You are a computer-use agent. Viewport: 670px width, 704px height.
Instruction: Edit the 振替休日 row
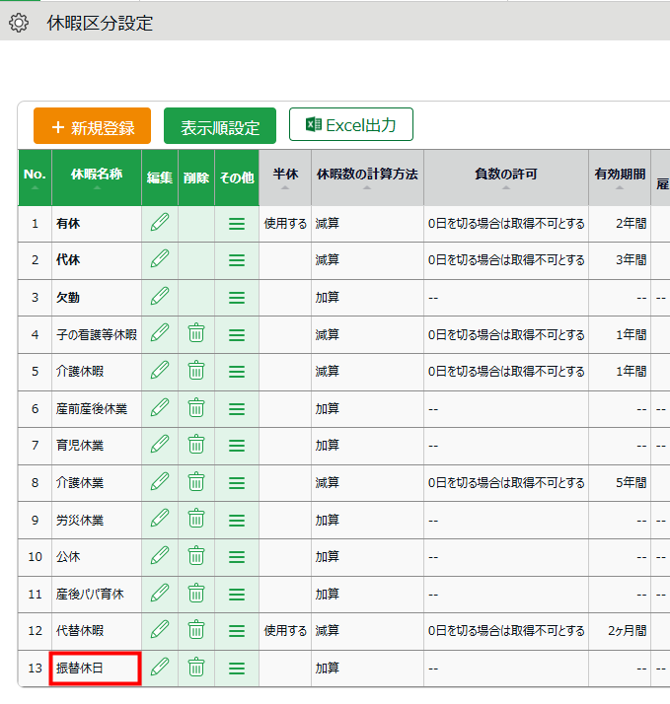160,668
